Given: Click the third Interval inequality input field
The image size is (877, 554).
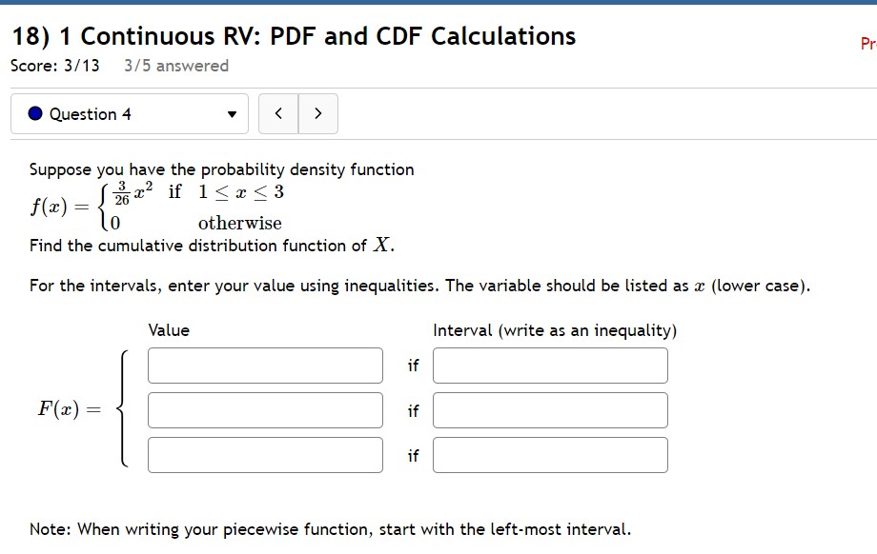Looking at the screenshot, I should pyautogui.click(x=550, y=455).
